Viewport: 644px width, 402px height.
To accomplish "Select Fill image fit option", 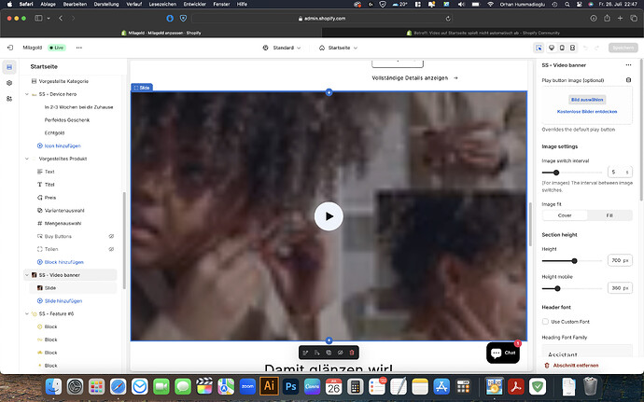I will click(x=609, y=215).
